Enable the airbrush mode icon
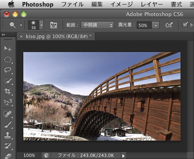The image size is (194, 159). click(x=169, y=25)
